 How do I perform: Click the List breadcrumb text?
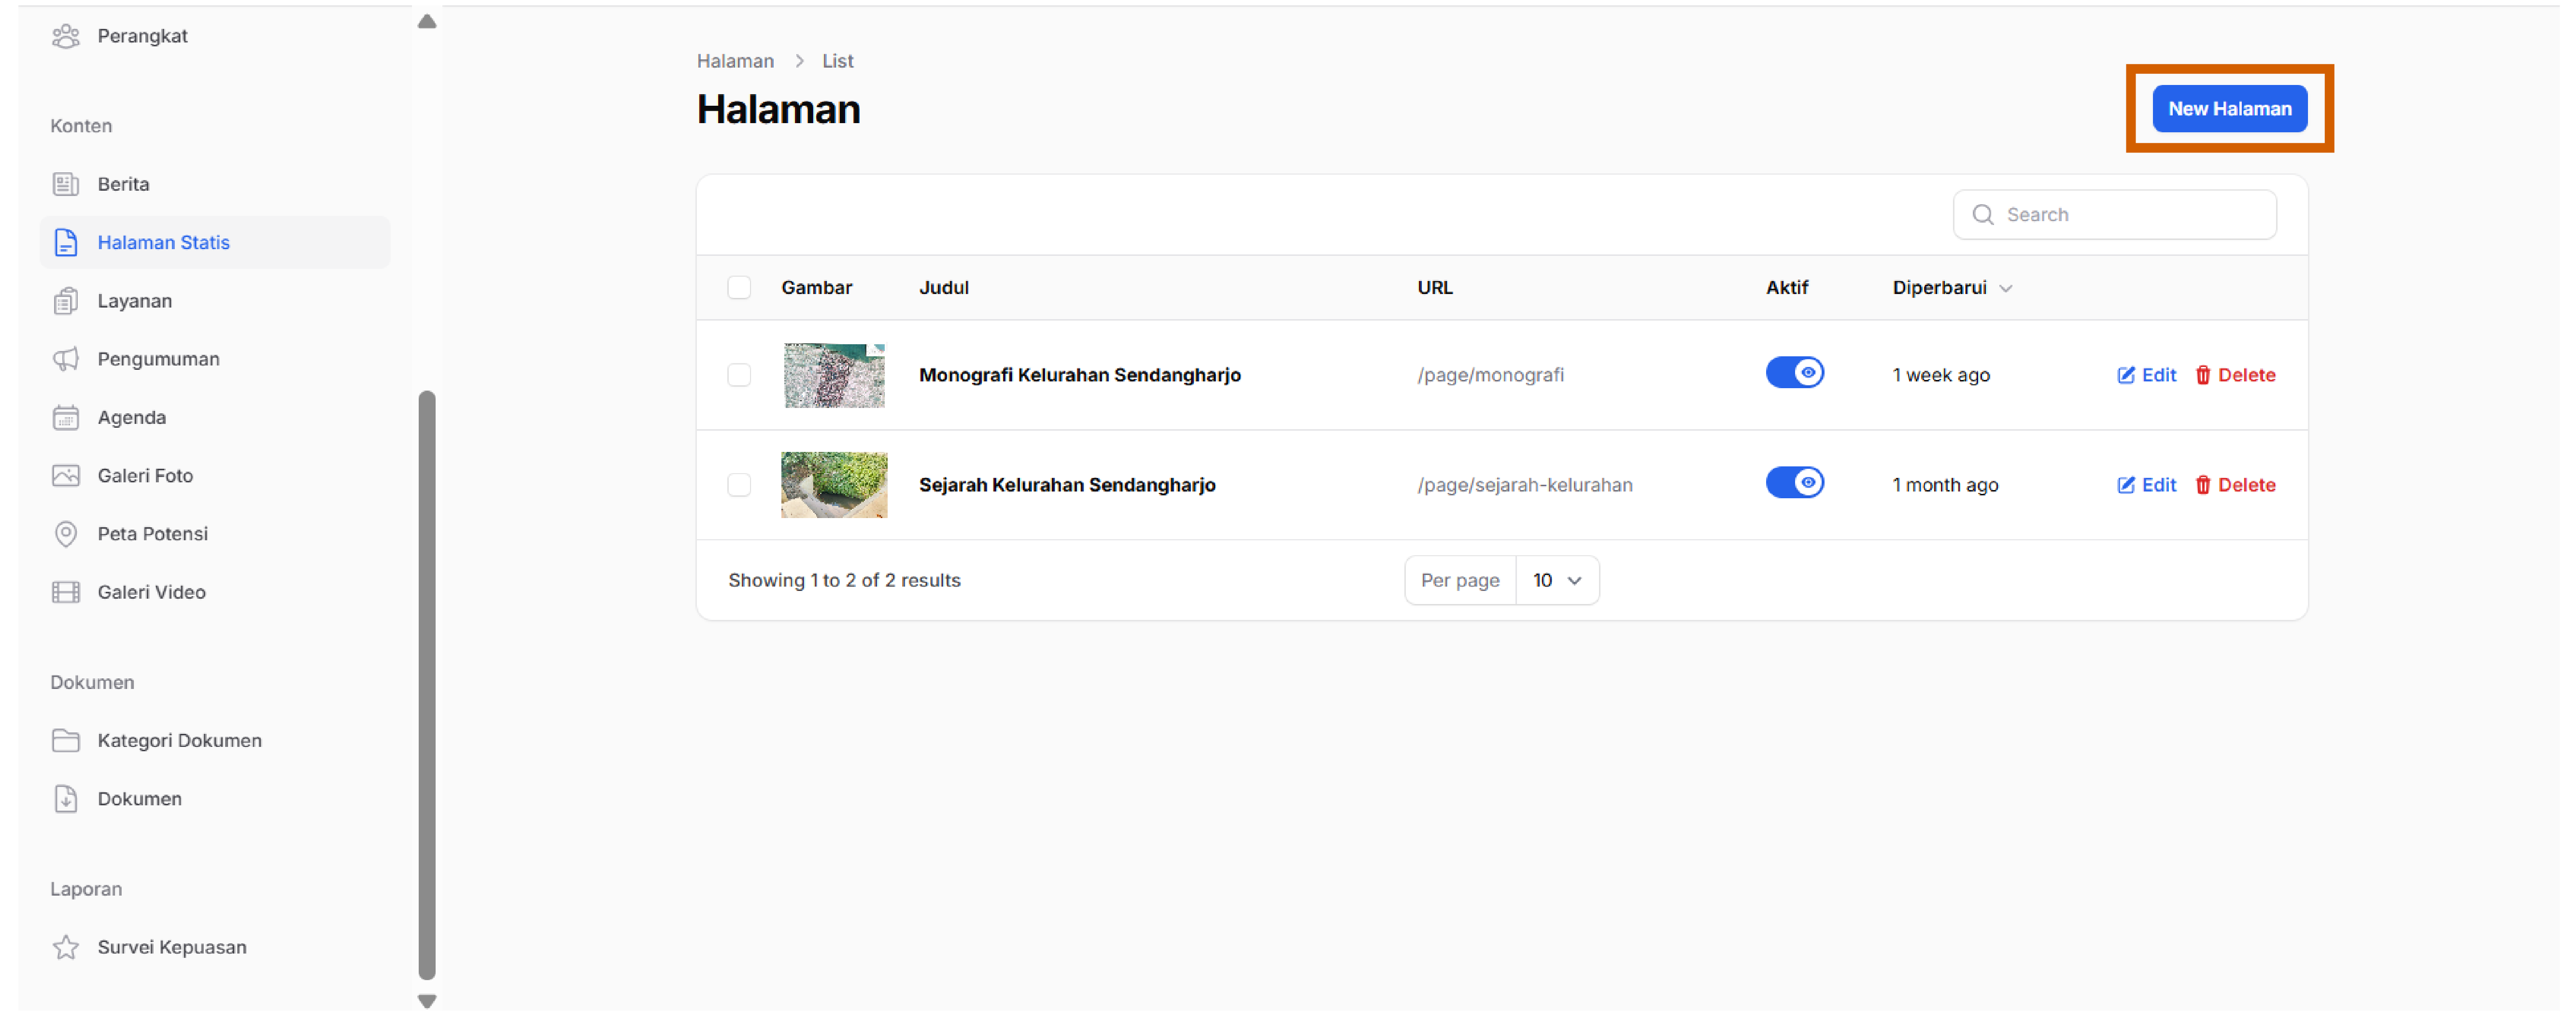point(837,61)
